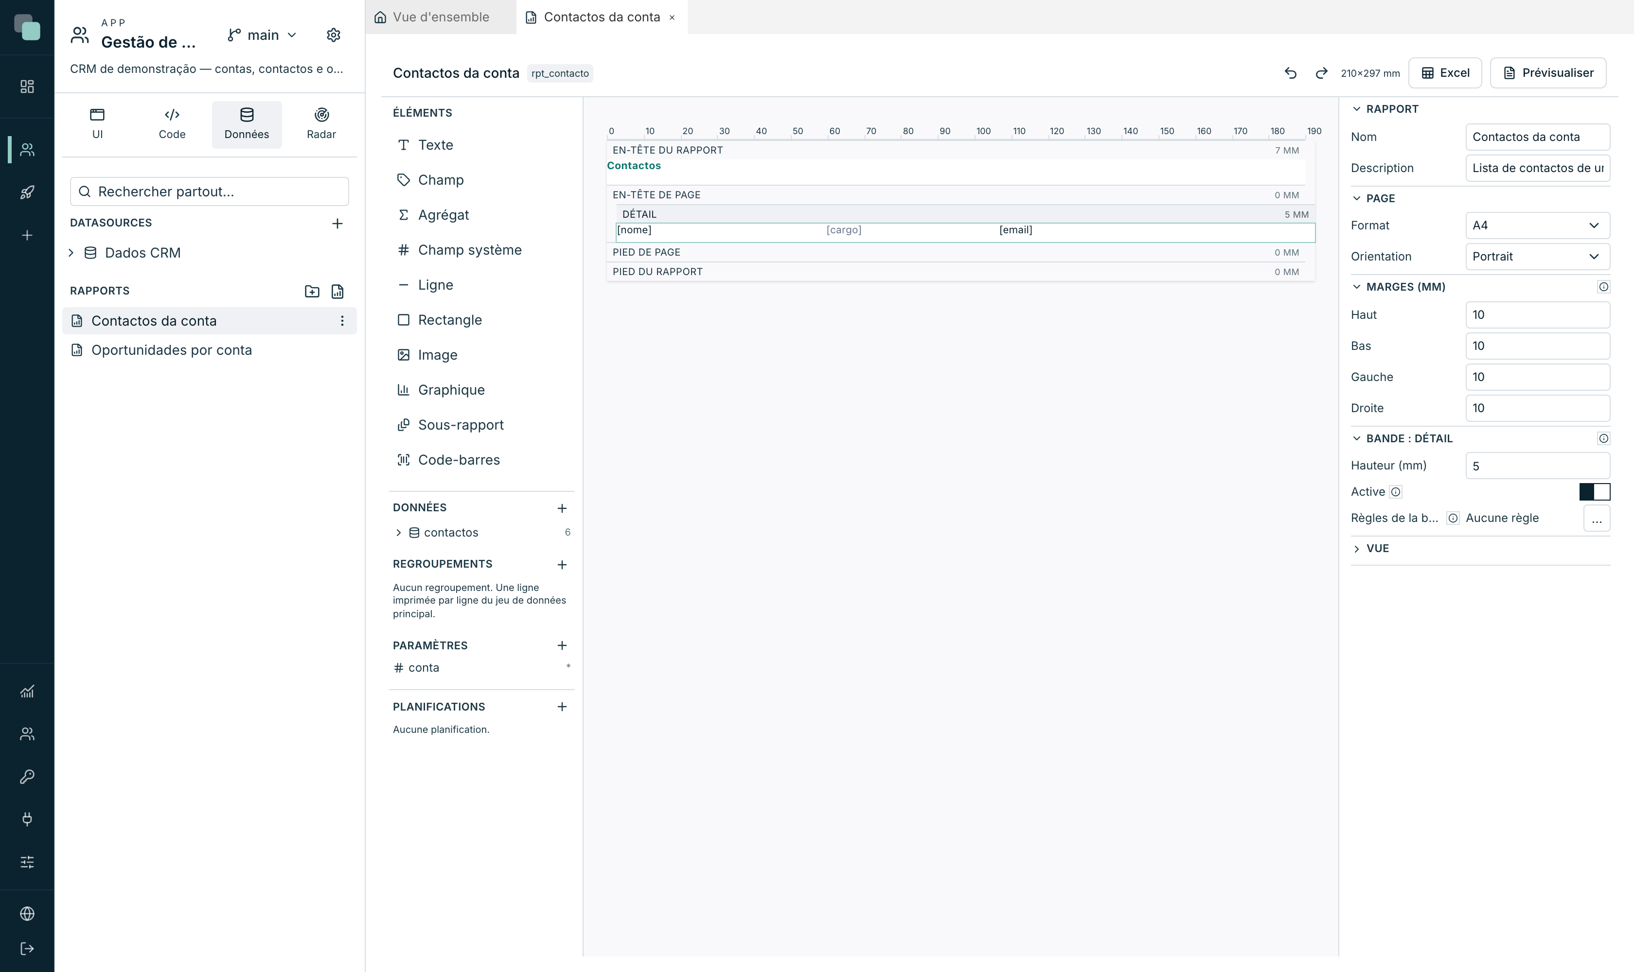Show info about MARGES (MM)
The width and height of the screenshot is (1634, 972).
click(1603, 287)
